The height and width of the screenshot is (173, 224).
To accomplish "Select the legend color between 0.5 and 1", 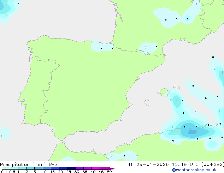I will [14, 168].
